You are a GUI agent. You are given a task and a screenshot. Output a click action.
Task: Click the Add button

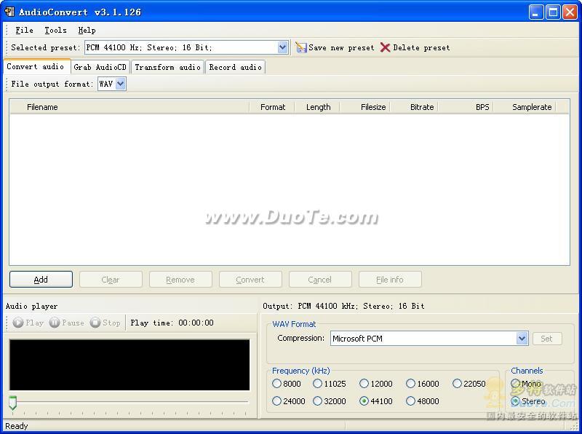(41, 280)
